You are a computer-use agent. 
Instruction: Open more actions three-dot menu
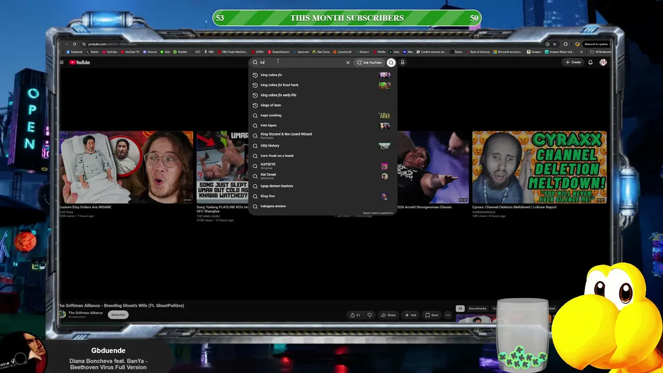448,315
